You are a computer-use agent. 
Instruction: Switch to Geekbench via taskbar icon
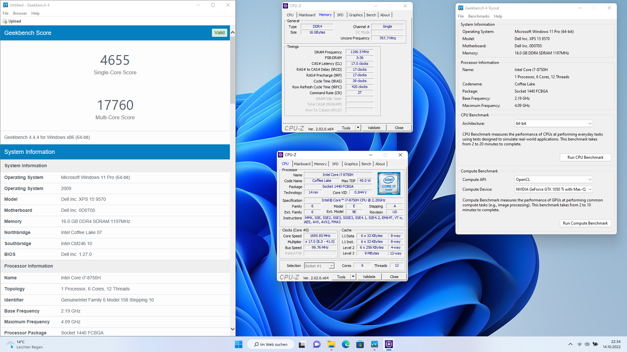pyautogui.click(x=374, y=344)
